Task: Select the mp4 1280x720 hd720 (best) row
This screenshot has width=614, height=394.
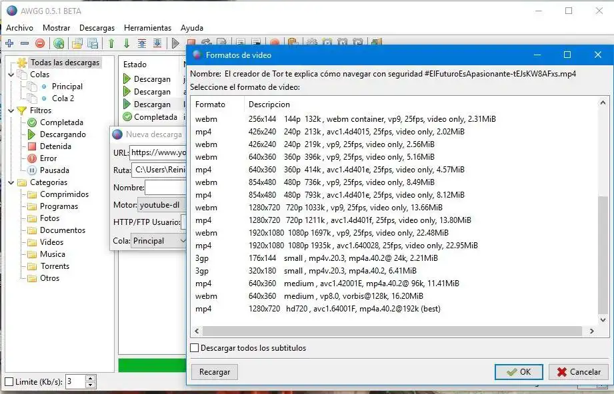Action: [394, 309]
